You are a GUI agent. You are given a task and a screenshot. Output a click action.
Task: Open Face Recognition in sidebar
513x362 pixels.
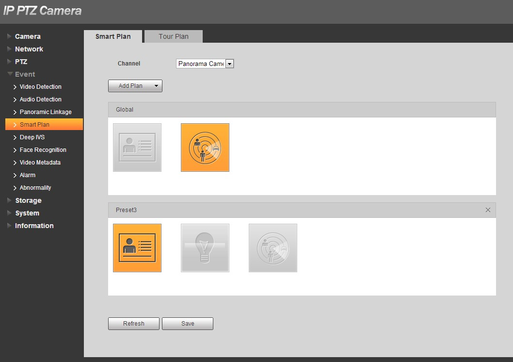[43, 149]
